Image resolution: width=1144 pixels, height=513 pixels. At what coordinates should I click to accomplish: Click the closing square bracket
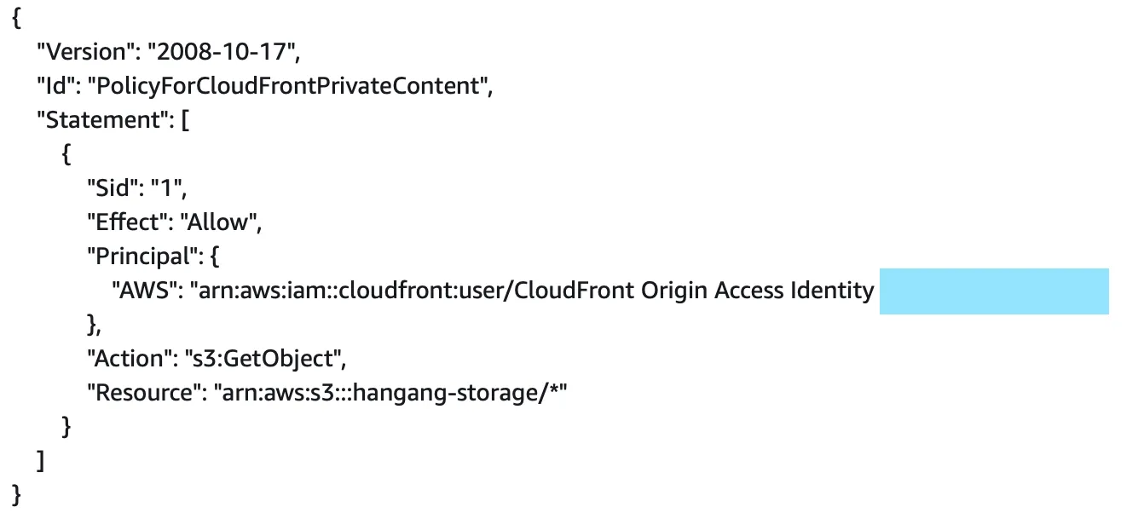(x=40, y=461)
